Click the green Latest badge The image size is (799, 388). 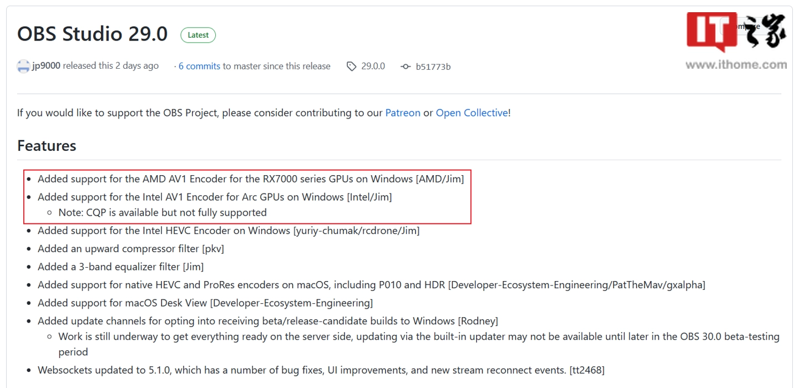pyautogui.click(x=198, y=35)
